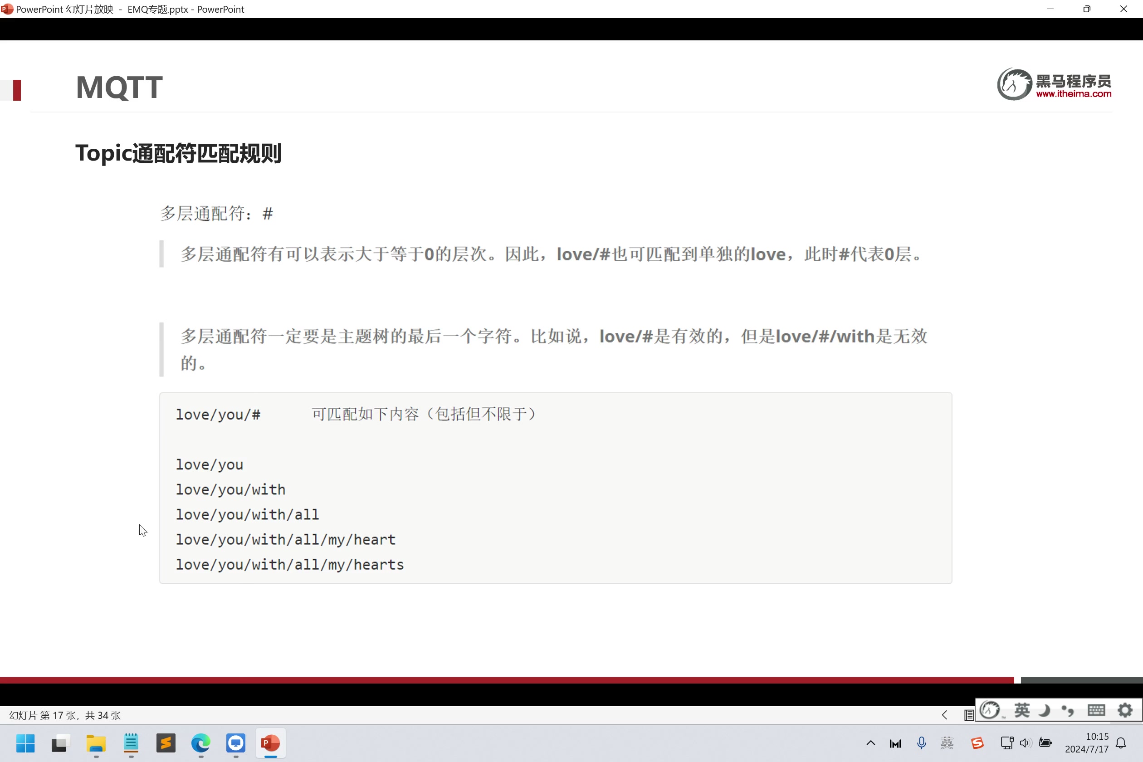Click the code line love/you/with/all/my/heart
Screen dimensions: 1143x762
point(286,539)
